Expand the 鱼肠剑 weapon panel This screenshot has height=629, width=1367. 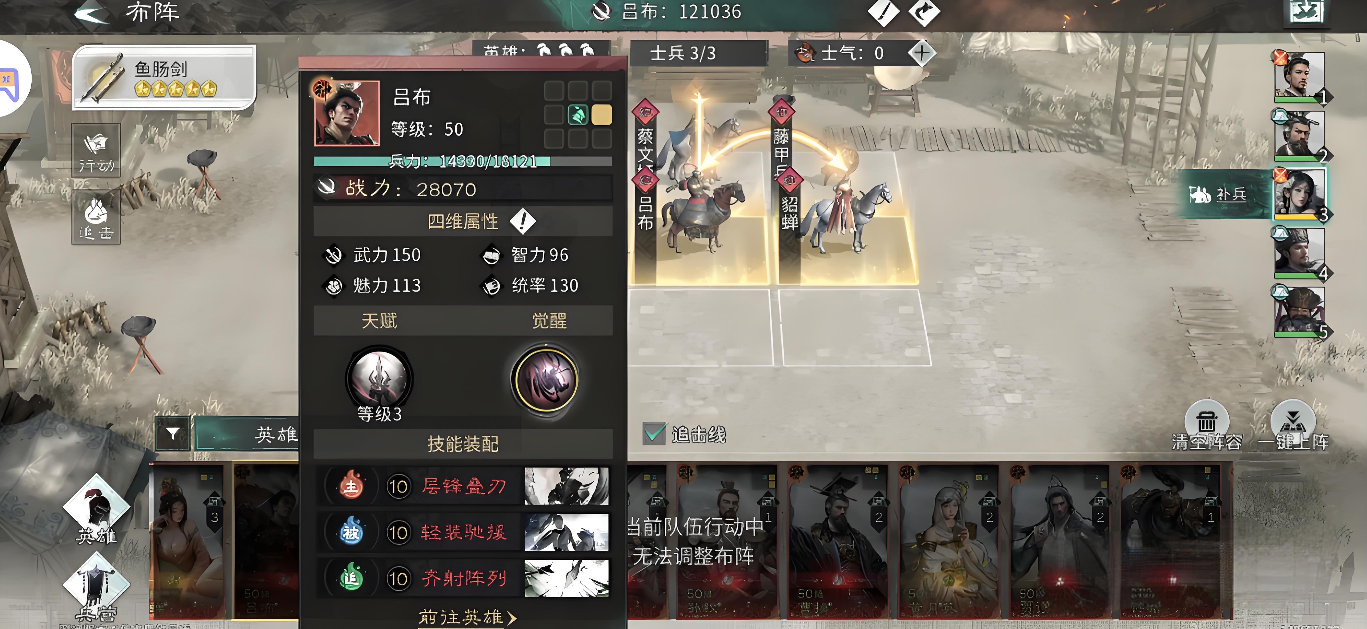click(164, 77)
